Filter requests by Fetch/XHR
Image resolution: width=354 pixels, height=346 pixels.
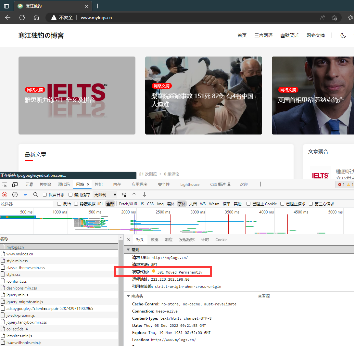pos(128,204)
